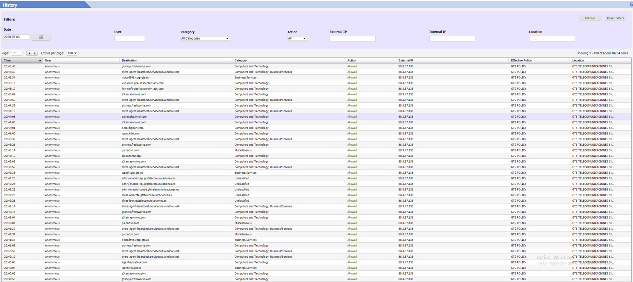
Task: Focus the Location filter field
Action: tap(552, 38)
